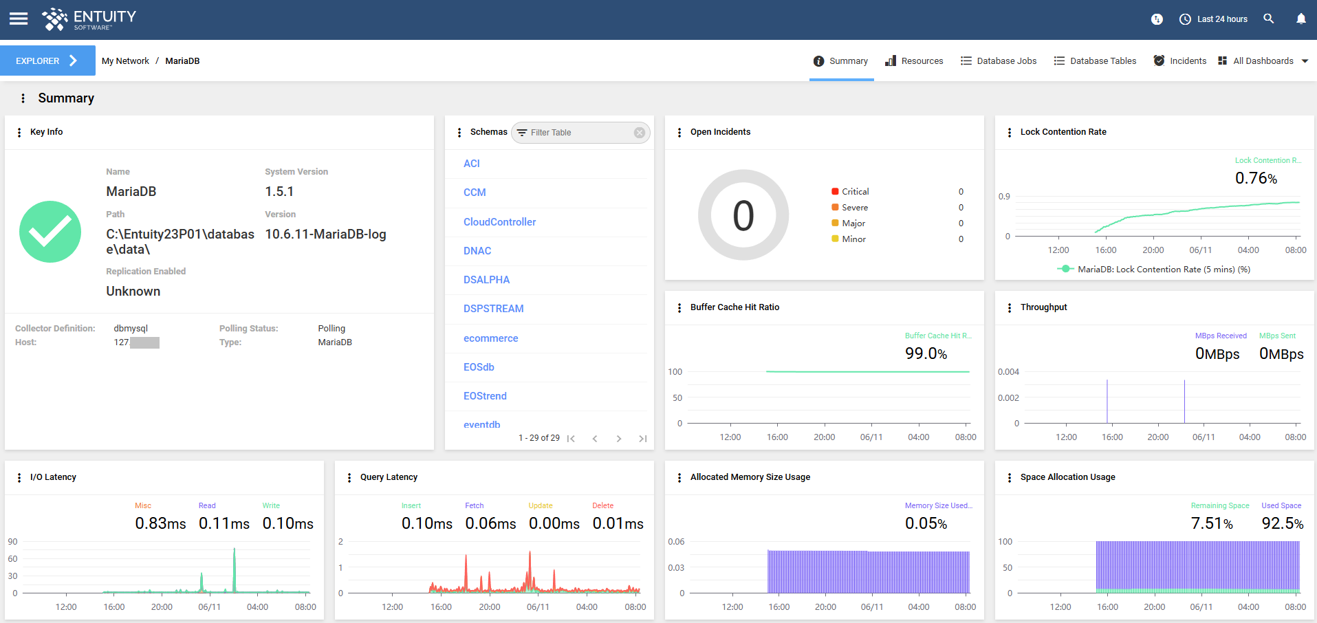Screen dimensions: 1317x623
Task: Click the Entuity Software logo
Action: coord(89,19)
